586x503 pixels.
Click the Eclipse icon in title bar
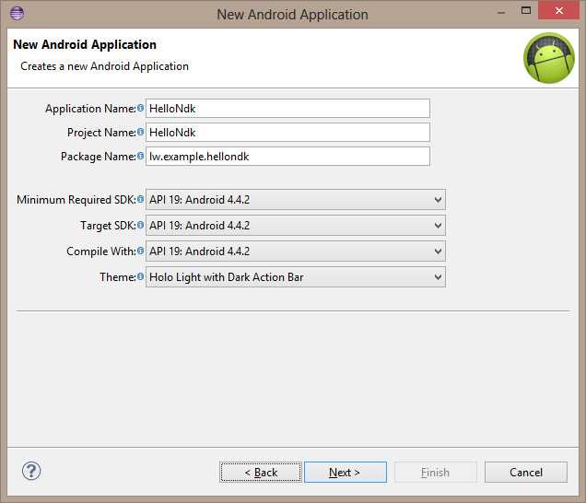18,14
